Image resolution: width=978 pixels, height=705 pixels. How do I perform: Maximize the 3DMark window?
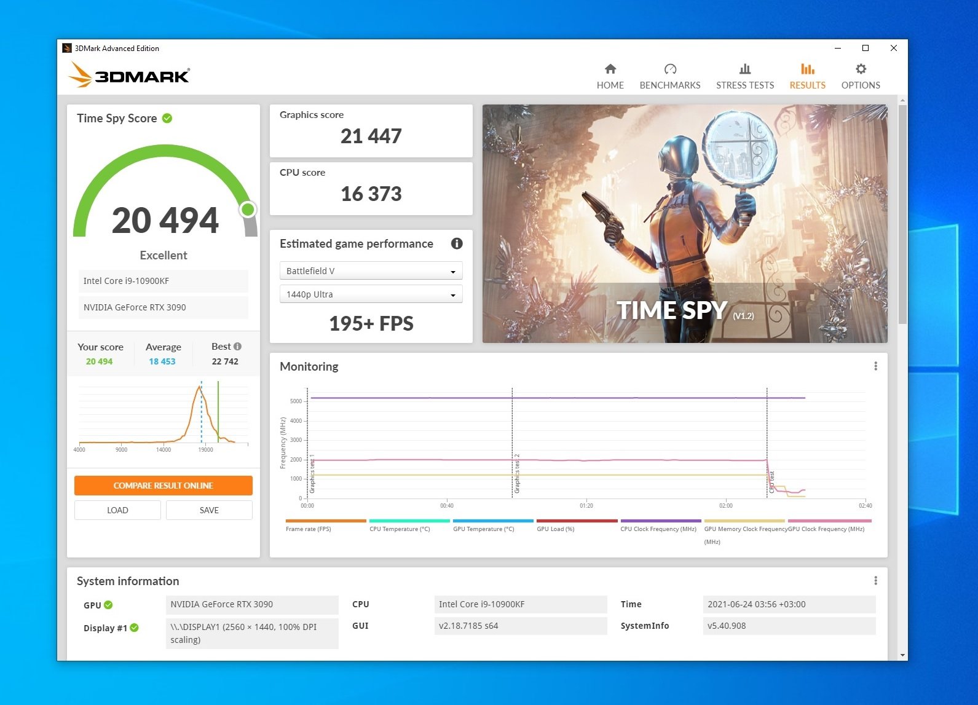[x=866, y=48]
